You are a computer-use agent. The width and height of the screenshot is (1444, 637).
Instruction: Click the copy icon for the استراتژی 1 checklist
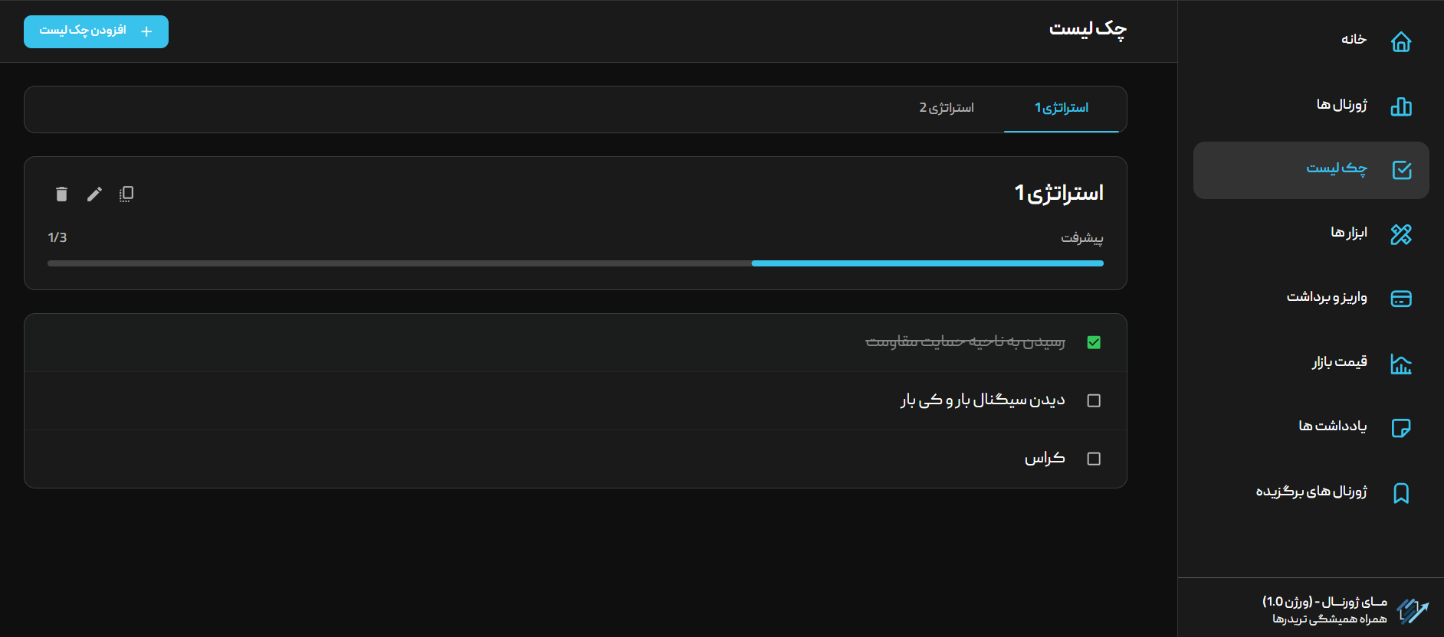[x=126, y=194]
